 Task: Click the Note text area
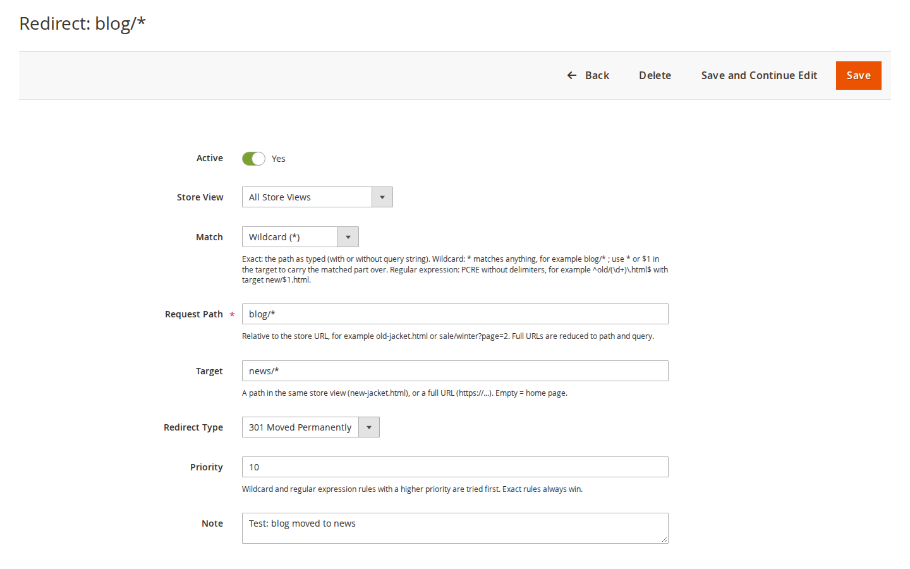pyautogui.click(x=455, y=528)
